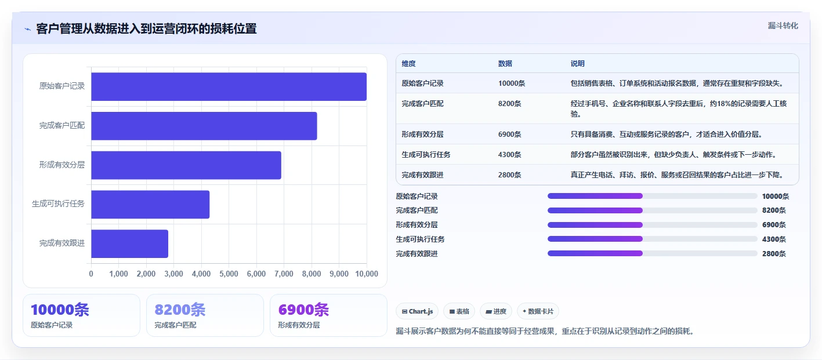Click the 原始客户记录 bar in the chart
The image size is (822, 360).
coord(229,86)
